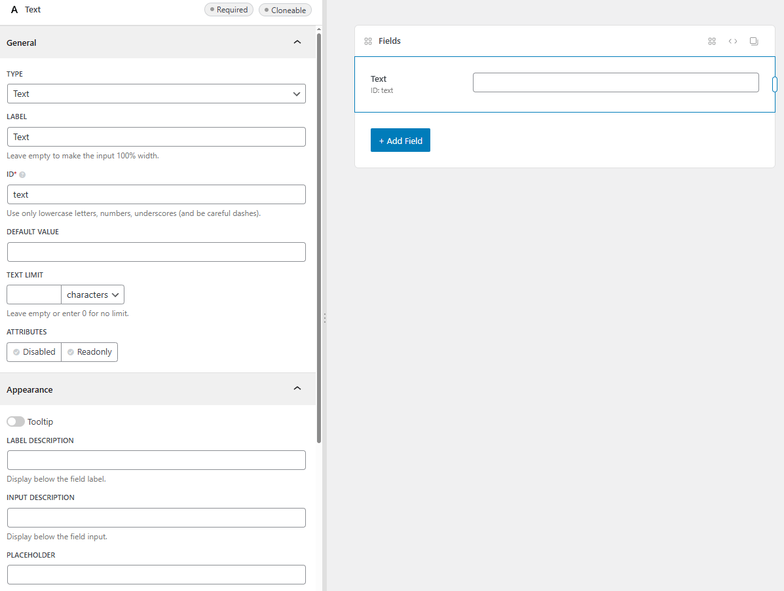Click the resize handle on Text field row
The height and width of the screenshot is (591, 784).
774,84
